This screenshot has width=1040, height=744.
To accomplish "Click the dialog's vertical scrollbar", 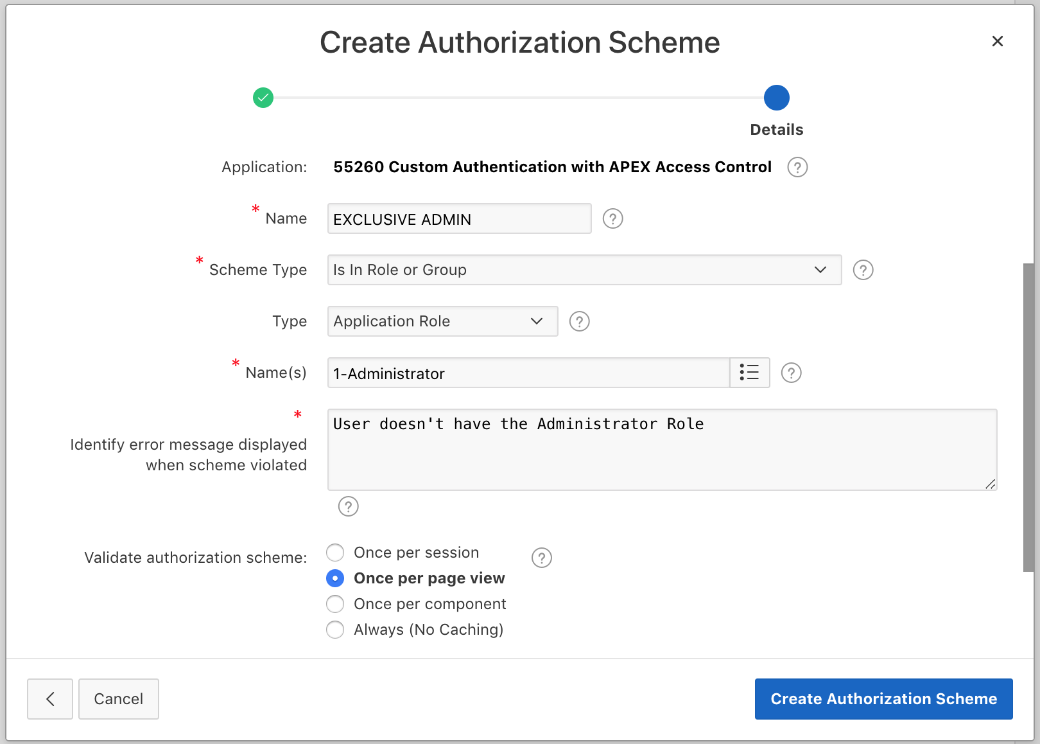I will 1028,416.
